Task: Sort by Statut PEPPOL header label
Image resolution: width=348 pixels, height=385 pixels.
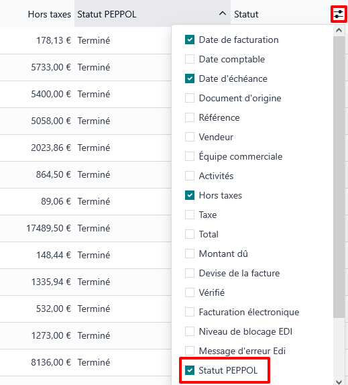Action: coord(107,14)
